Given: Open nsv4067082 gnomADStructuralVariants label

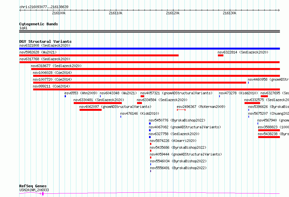Looking at the screenshot, I should click(x=185, y=127).
